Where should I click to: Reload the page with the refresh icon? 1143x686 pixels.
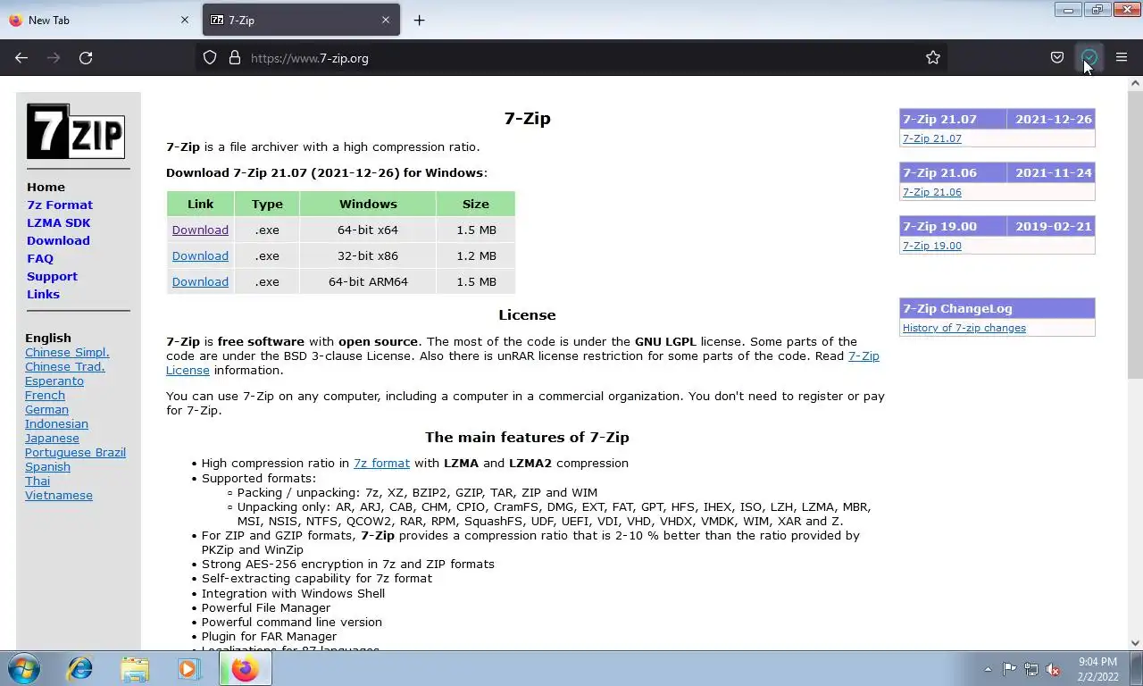coord(86,58)
